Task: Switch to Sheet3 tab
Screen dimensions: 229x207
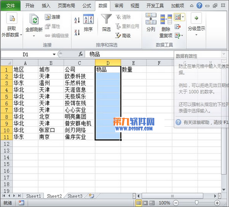Action: tap(75, 196)
